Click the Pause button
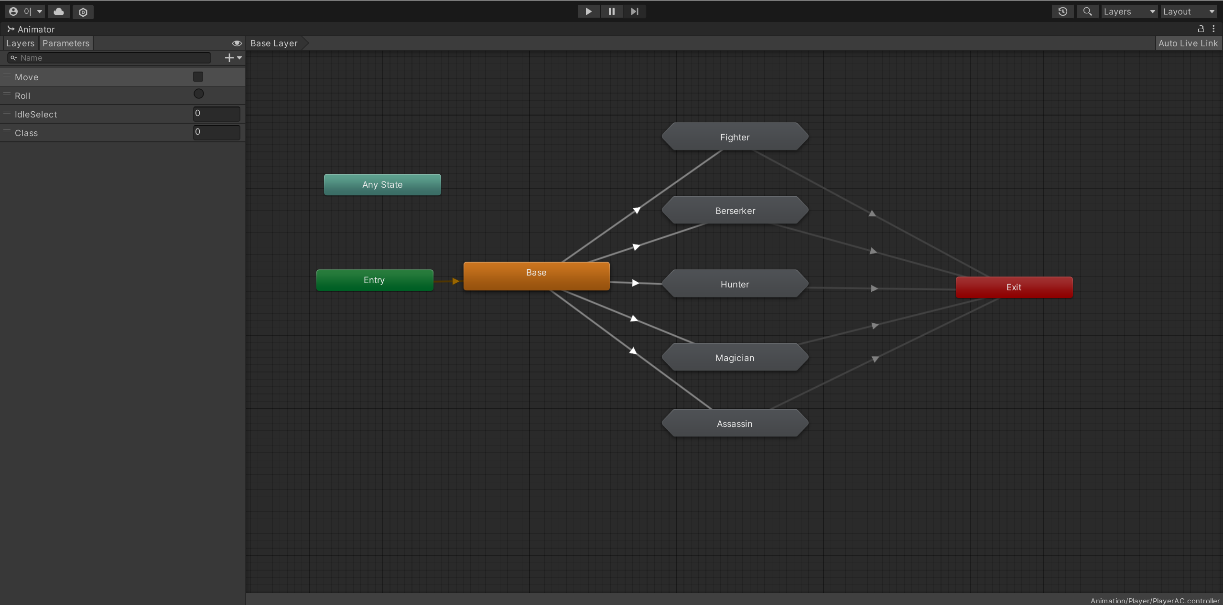This screenshot has height=605, width=1223. pos(611,11)
